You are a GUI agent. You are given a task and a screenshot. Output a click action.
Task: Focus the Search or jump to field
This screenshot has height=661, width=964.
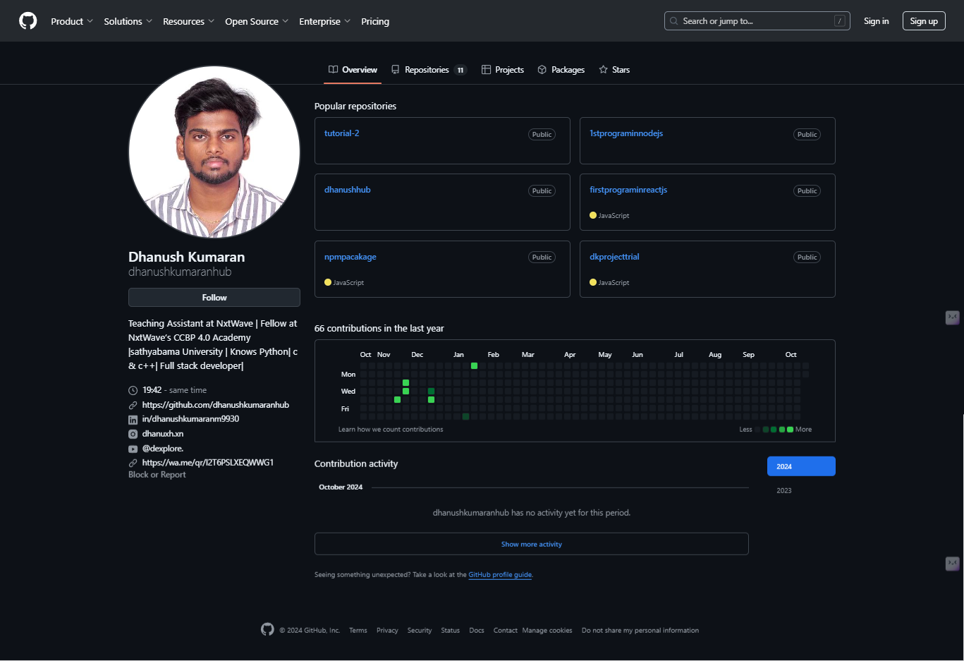point(757,21)
